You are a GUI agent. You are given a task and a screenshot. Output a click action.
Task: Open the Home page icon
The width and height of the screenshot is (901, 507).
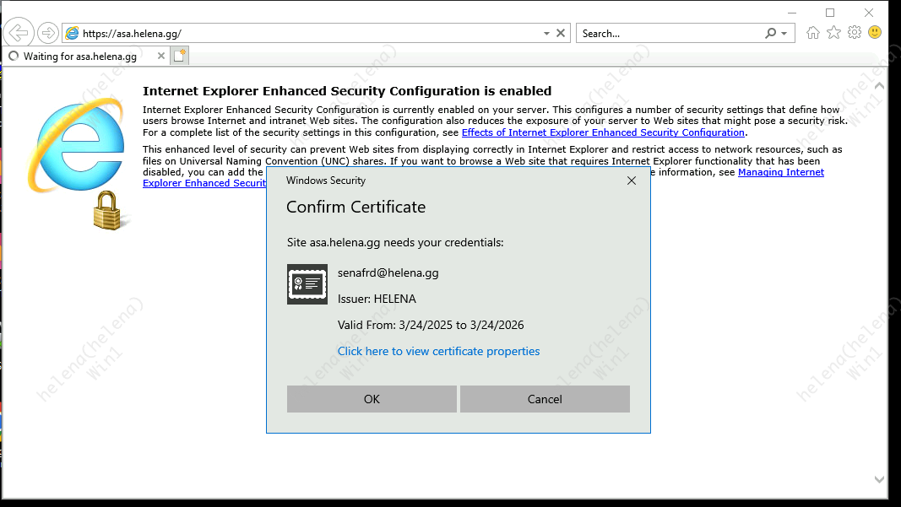(x=813, y=33)
